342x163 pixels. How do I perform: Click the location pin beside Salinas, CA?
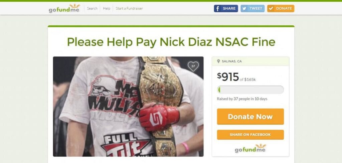(218, 61)
